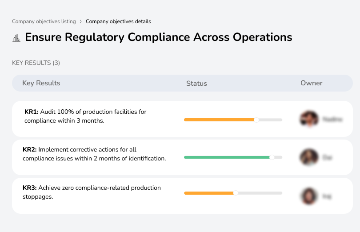Open KR3 zero production stoppages row
This screenshot has width=360, height=232.
[x=182, y=196]
